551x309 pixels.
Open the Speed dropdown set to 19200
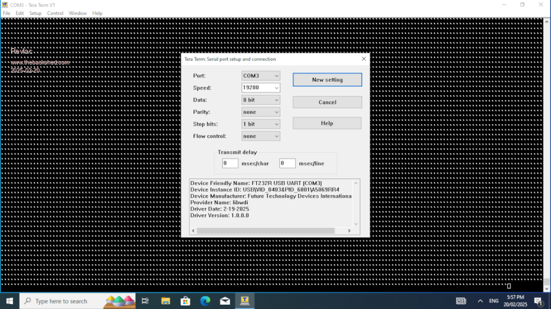(x=261, y=88)
